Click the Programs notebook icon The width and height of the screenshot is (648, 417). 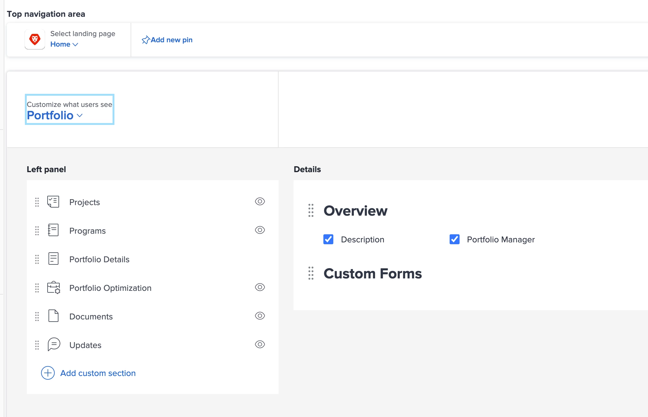point(53,230)
